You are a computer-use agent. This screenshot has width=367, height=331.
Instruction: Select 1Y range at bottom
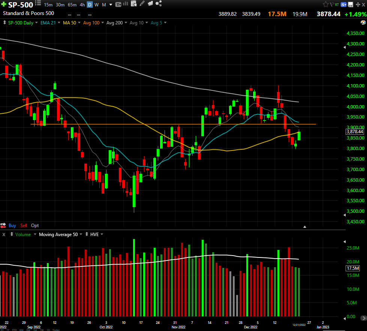(x=8, y=330)
